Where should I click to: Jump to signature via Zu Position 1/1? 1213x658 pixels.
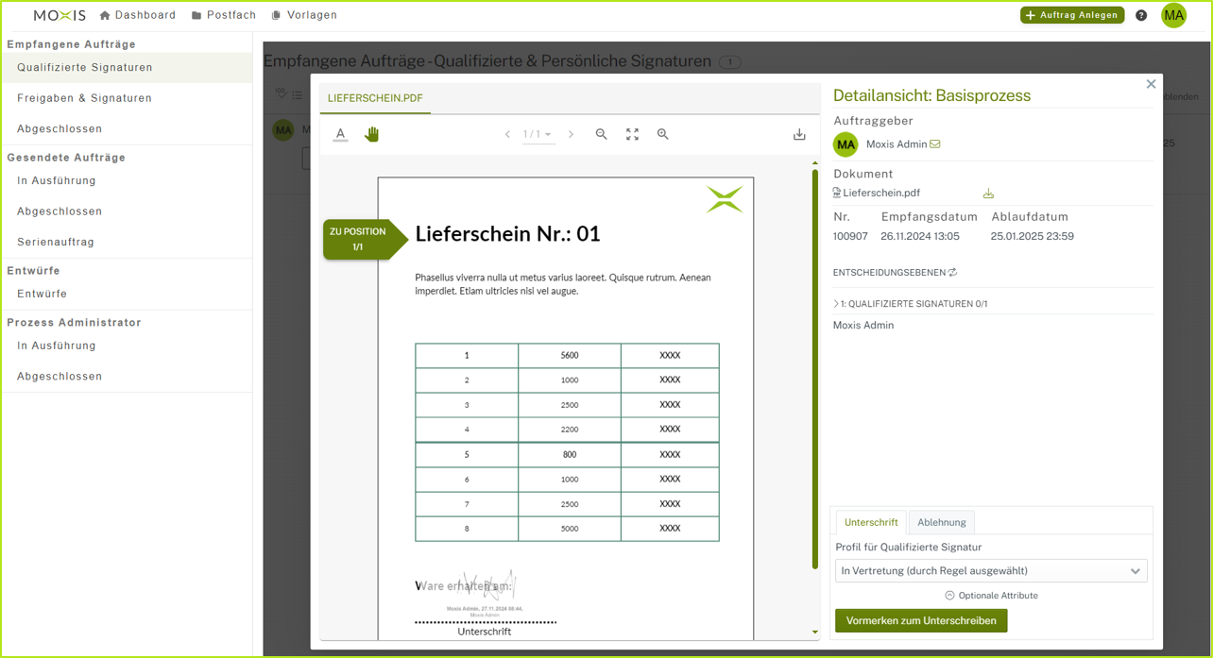point(359,240)
